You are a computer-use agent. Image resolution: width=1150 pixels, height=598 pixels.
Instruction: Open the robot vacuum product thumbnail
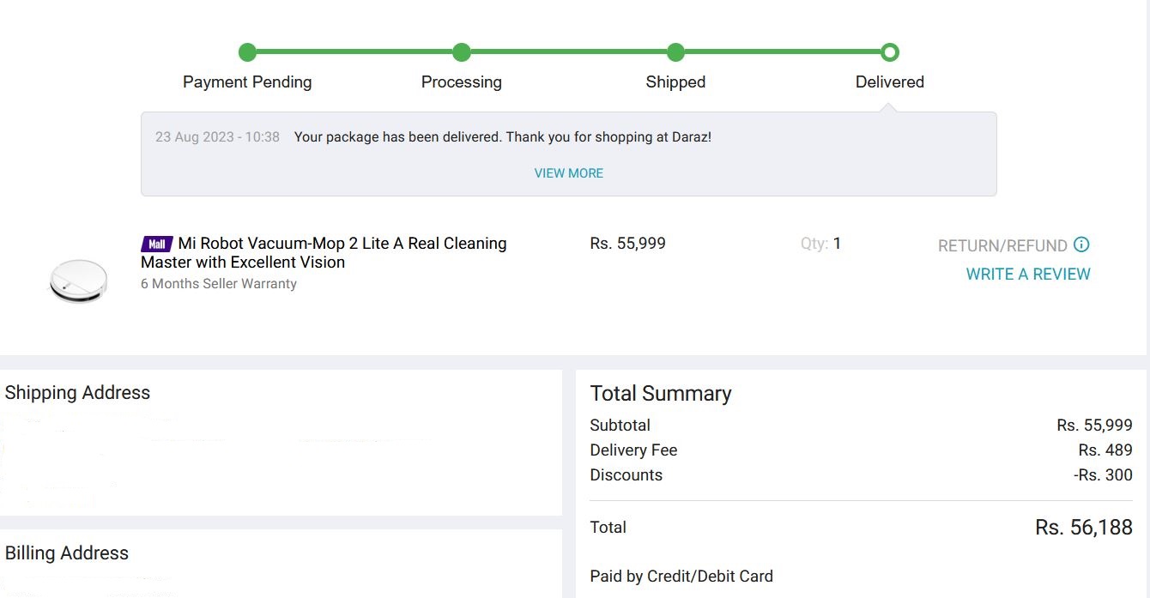pyautogui.click(x=78, y=281)
